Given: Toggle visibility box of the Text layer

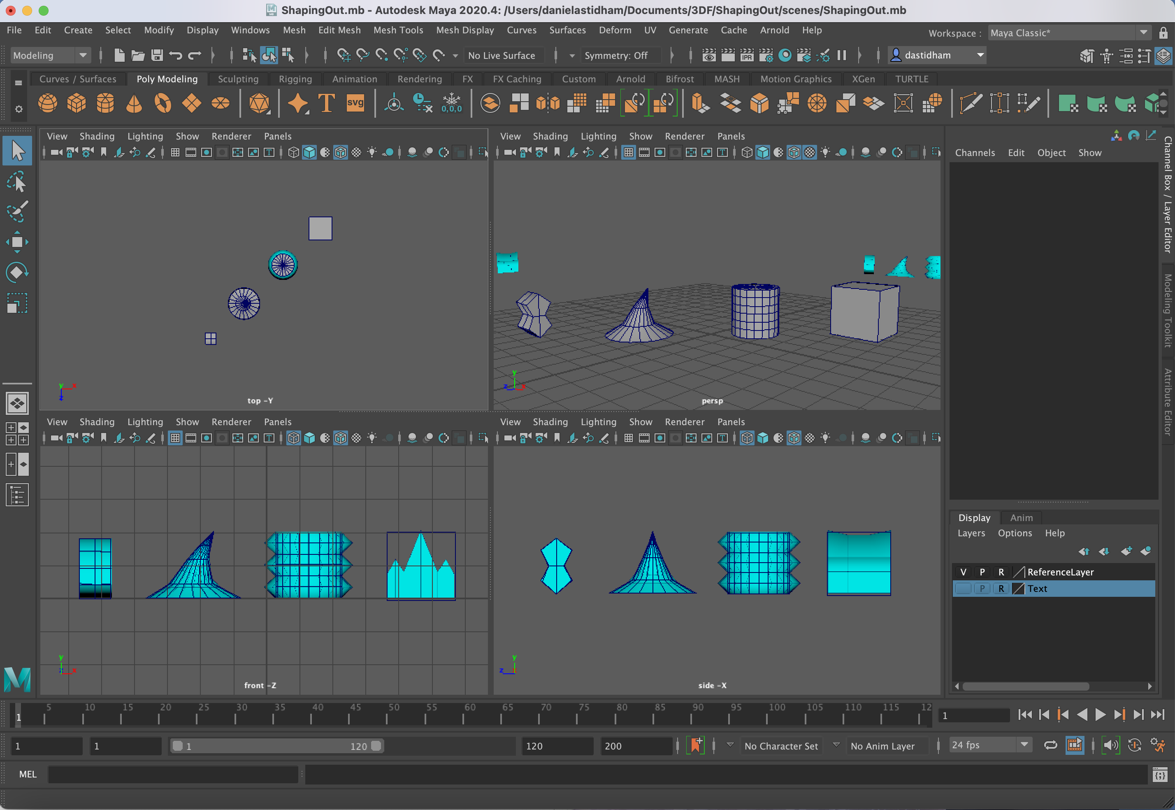Looking at the screenshot, I should [x=963, y=589].
